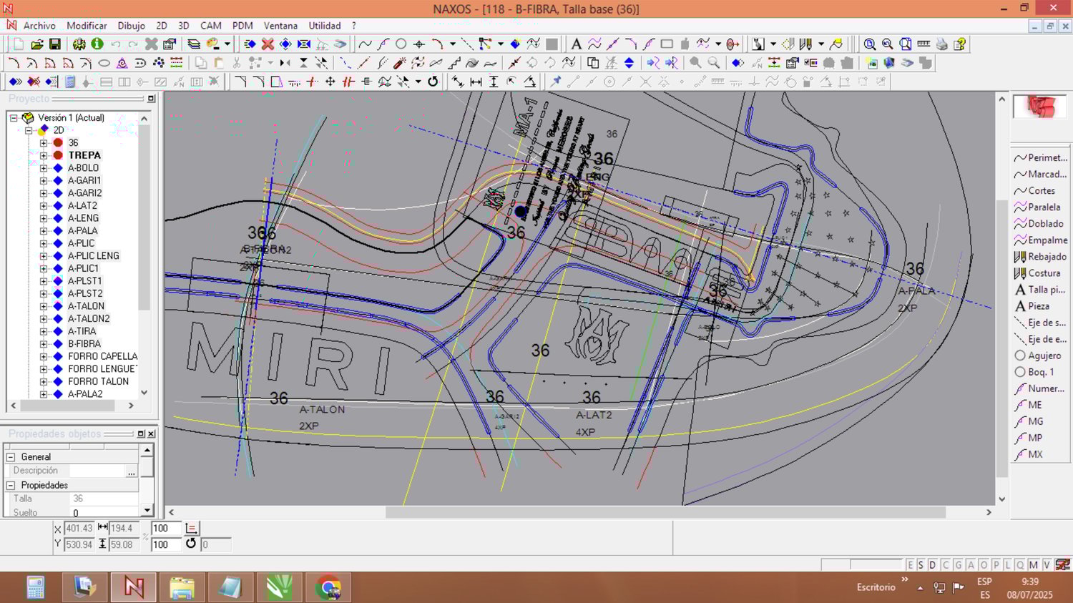The image size is (1073, 603).
Task: Click the red X delete piece icon
Action: (268, 44)
